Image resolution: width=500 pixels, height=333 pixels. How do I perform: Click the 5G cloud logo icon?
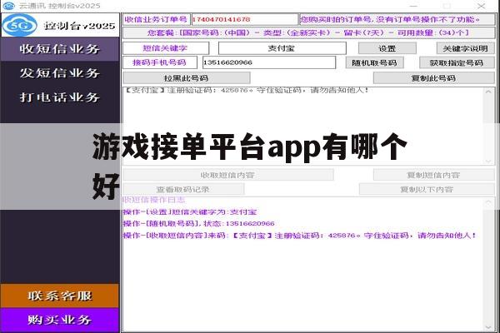coord(20,25)
